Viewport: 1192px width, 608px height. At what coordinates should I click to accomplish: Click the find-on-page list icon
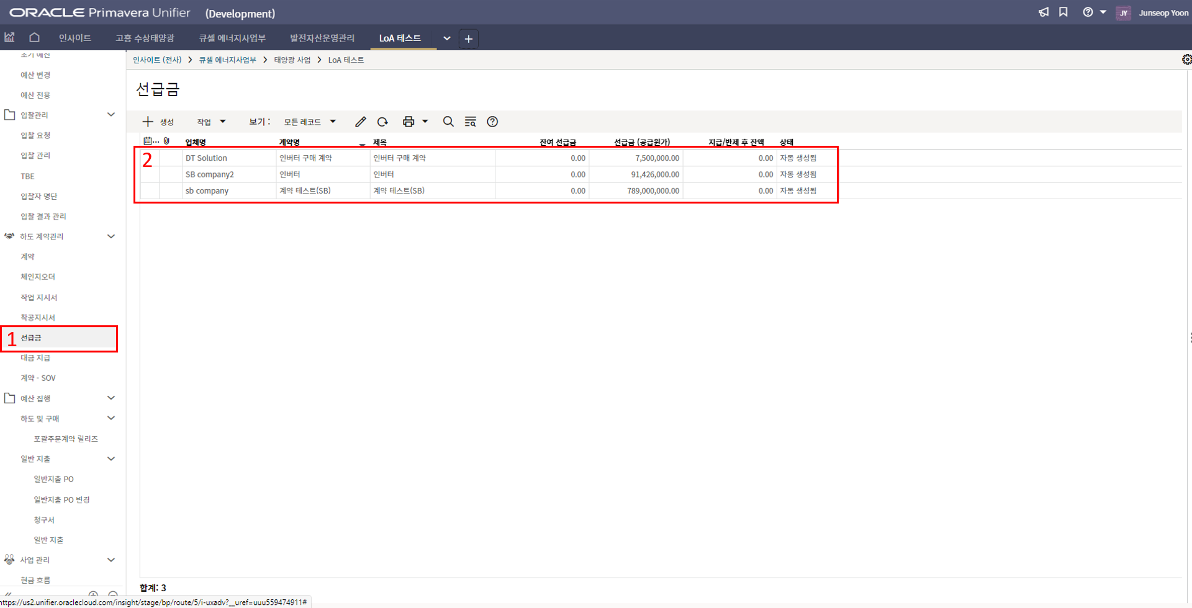[x=471, y=122]
